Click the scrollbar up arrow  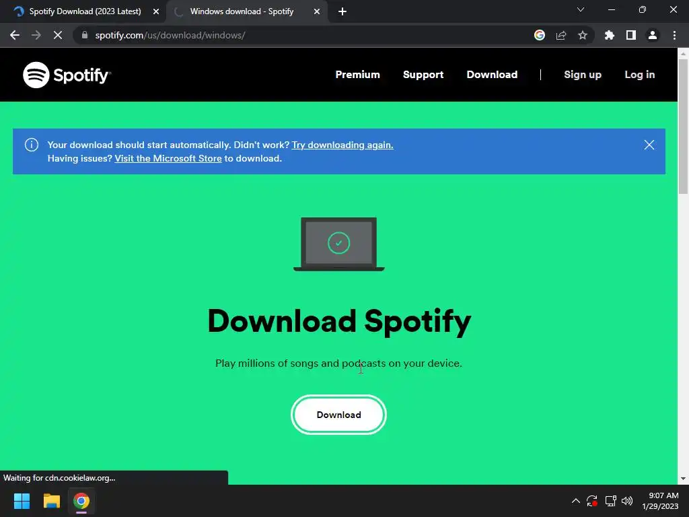click(683, 53)
